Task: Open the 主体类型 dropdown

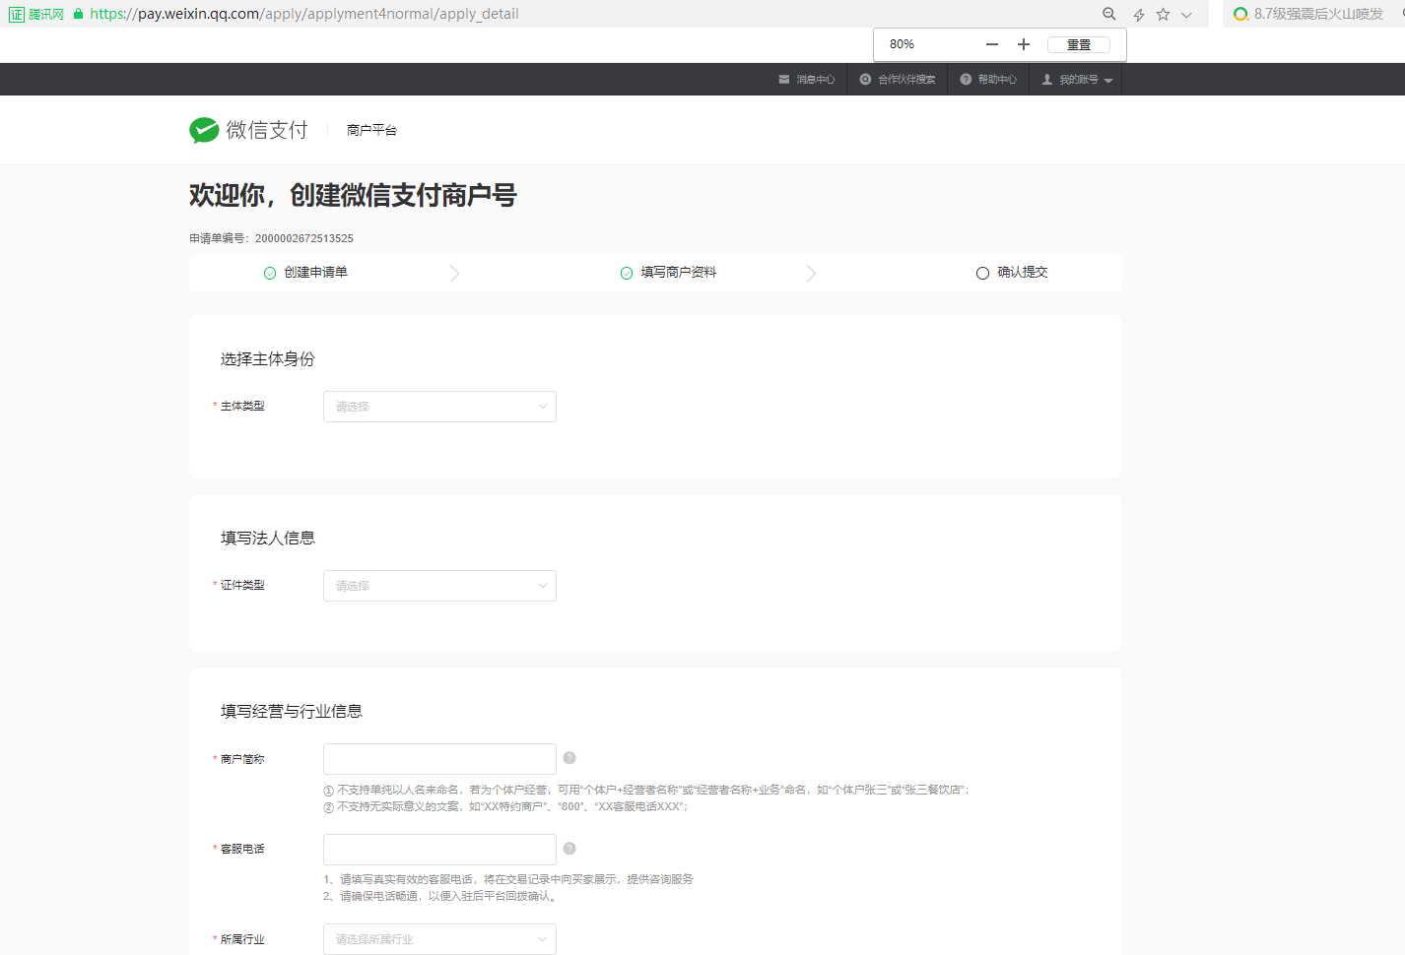Action: tap(439, 407)
